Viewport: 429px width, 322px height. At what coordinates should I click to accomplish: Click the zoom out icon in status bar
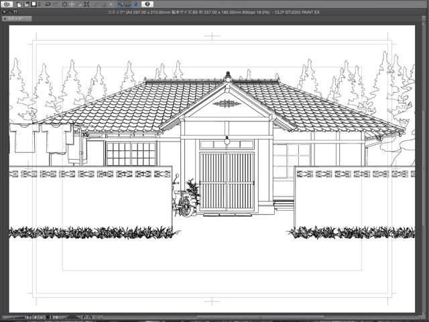[36, 317]
